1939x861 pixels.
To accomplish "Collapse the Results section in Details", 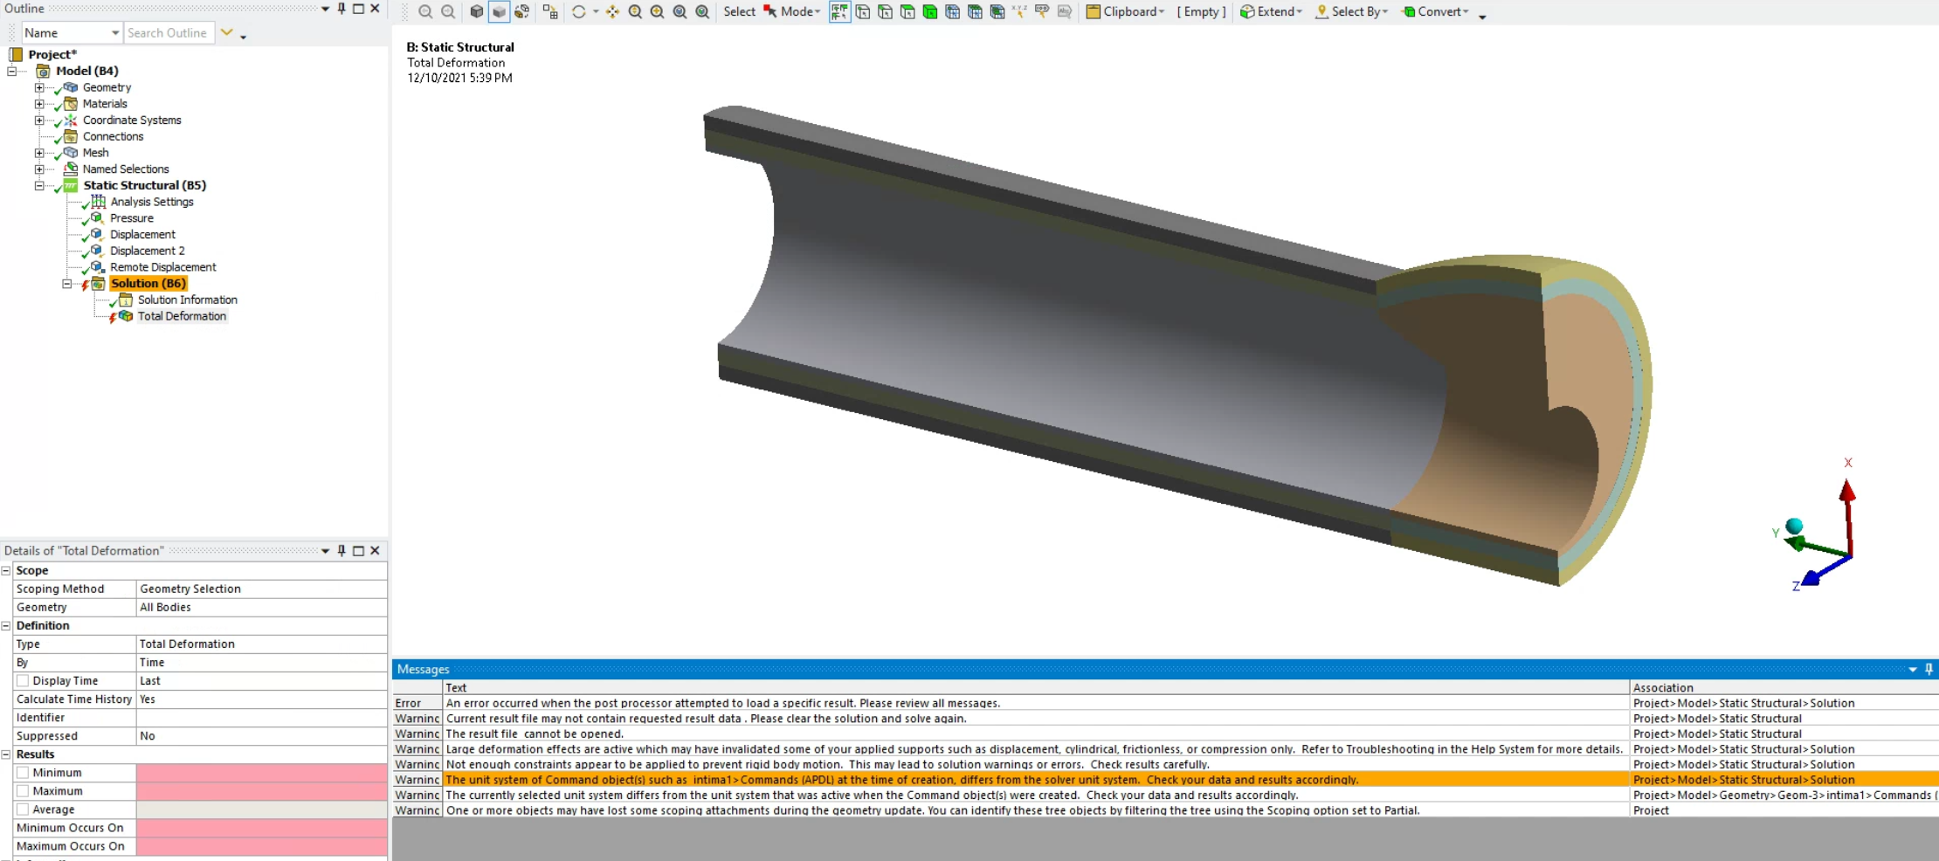I will click(6, 754).
